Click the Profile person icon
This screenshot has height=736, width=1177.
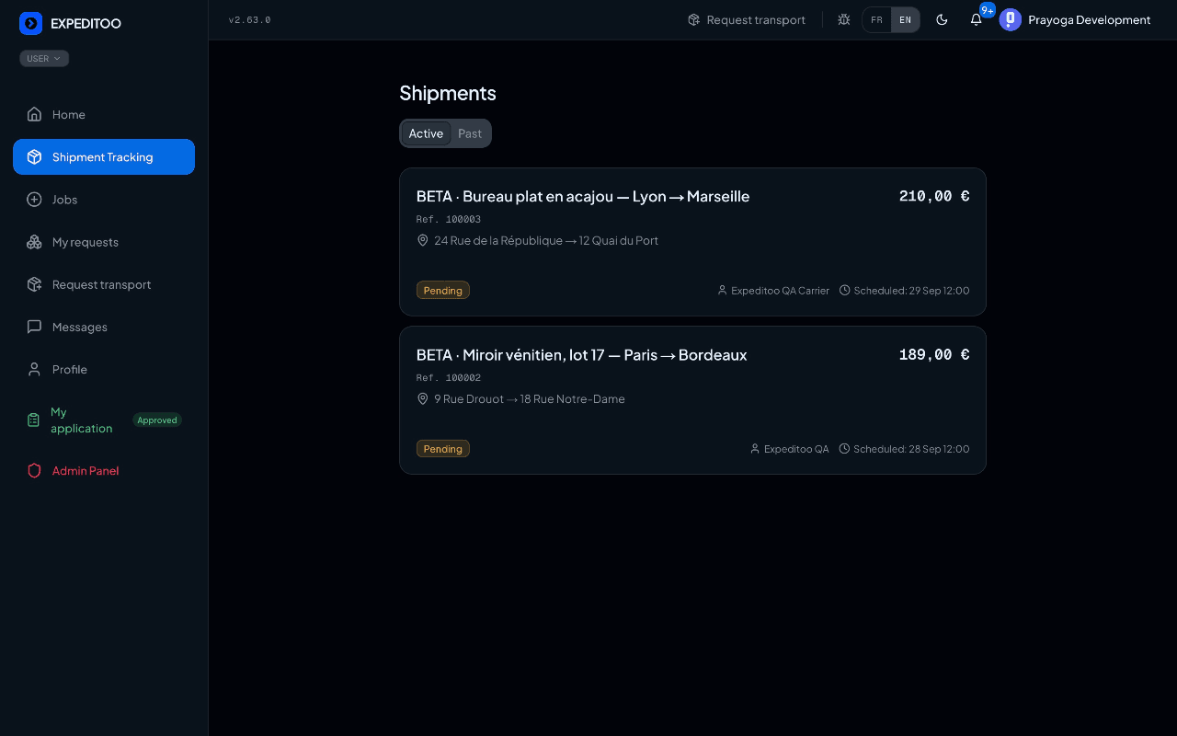pos(34,369)
